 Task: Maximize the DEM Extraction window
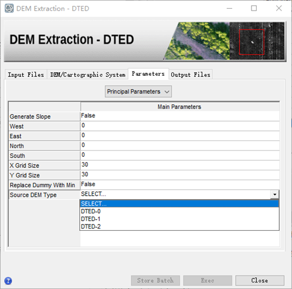(254, 8)
